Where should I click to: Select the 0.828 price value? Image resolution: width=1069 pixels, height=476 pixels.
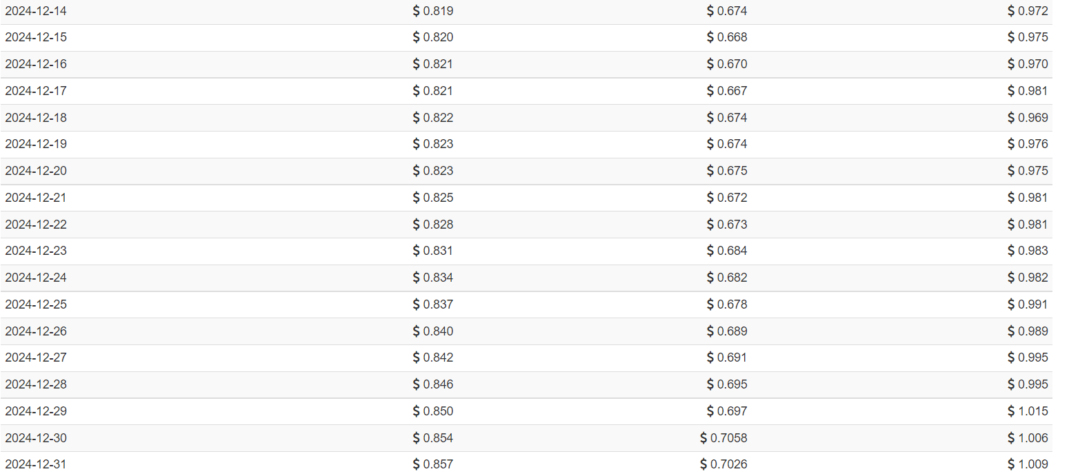click(x=439, y=225)
